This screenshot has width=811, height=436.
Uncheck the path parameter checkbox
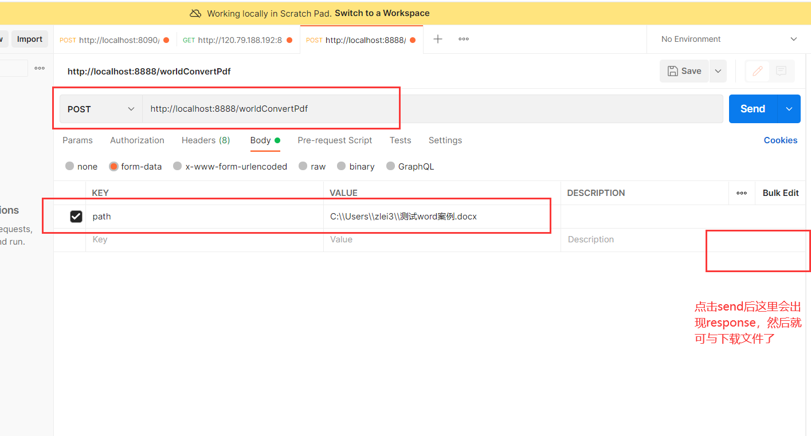click(76, 217)
